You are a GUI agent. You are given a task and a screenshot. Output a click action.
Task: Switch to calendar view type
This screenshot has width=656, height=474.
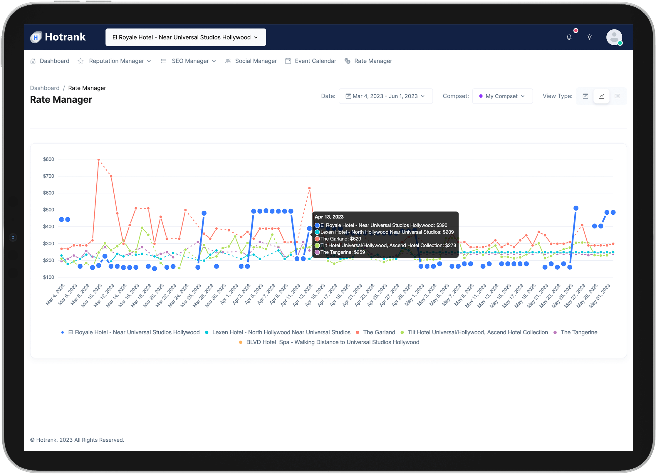click(x=585, y=96)
